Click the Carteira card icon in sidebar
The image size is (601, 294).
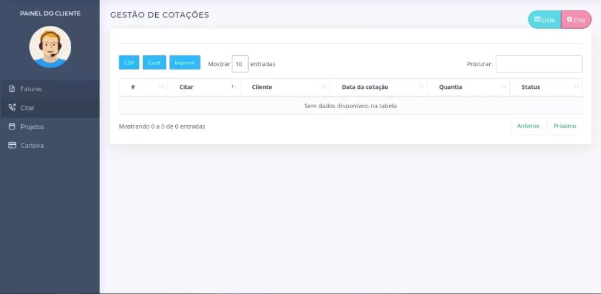(12, 145)
